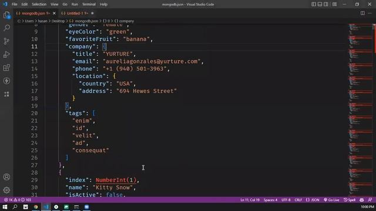Open the Run menu
The image size is (376, 211).
pyautogui.click(x=75, y=4)
